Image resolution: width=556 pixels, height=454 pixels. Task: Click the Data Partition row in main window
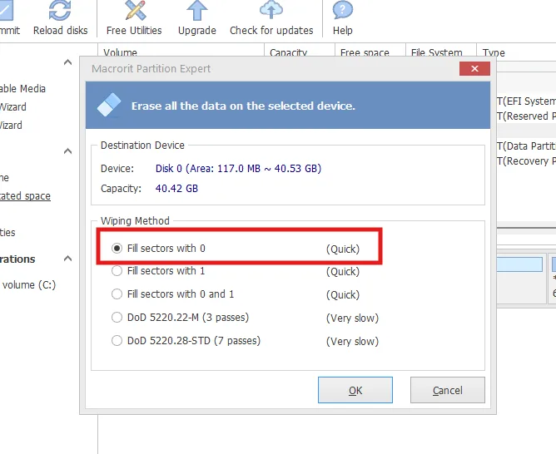[526, 146]
